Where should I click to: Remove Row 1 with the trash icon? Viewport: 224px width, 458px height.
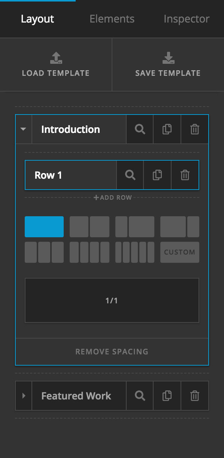(x=185, y=175)
